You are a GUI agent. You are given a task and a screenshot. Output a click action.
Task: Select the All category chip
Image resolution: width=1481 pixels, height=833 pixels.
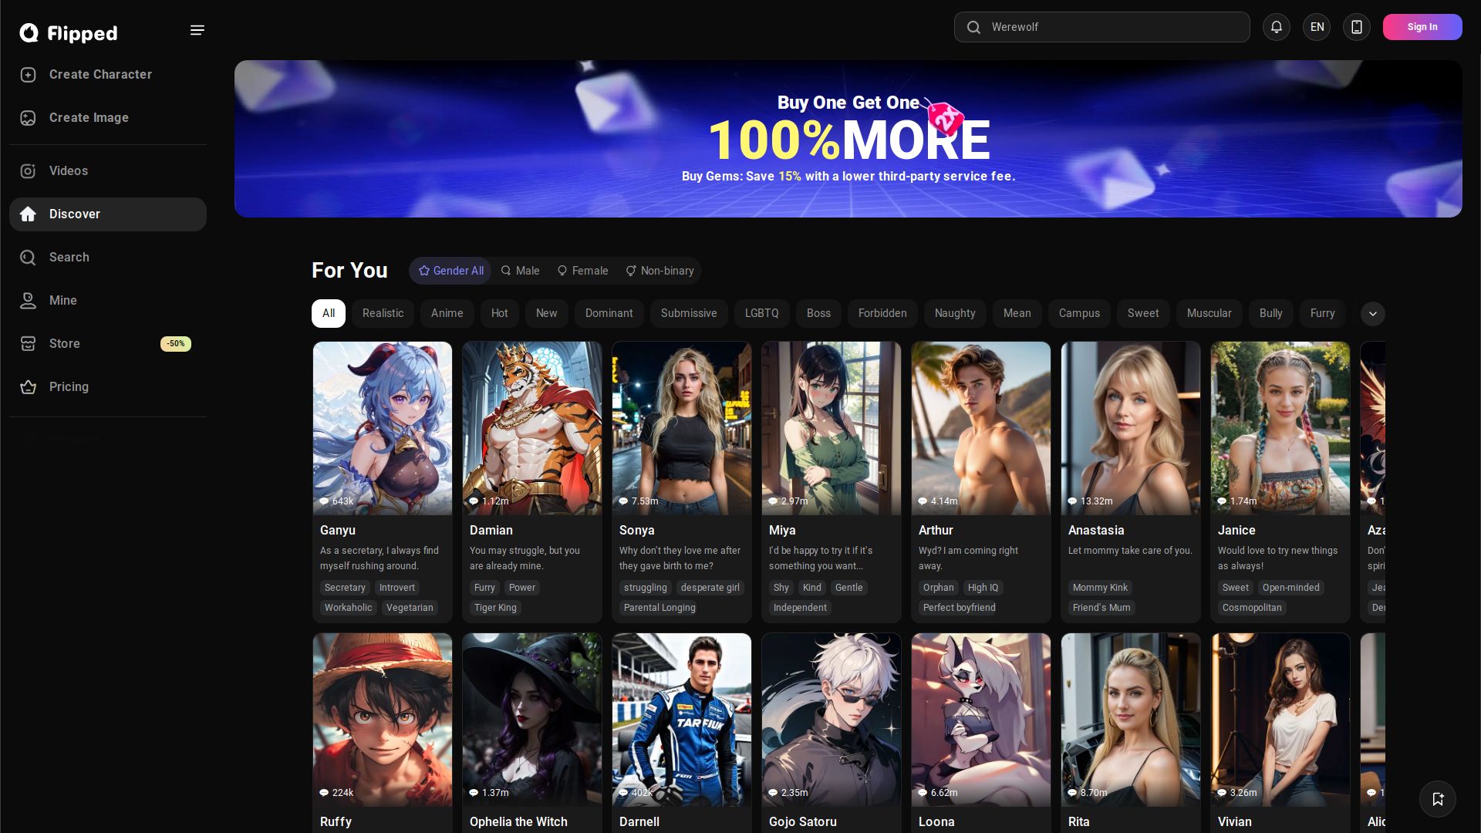[x=329, y=313]
